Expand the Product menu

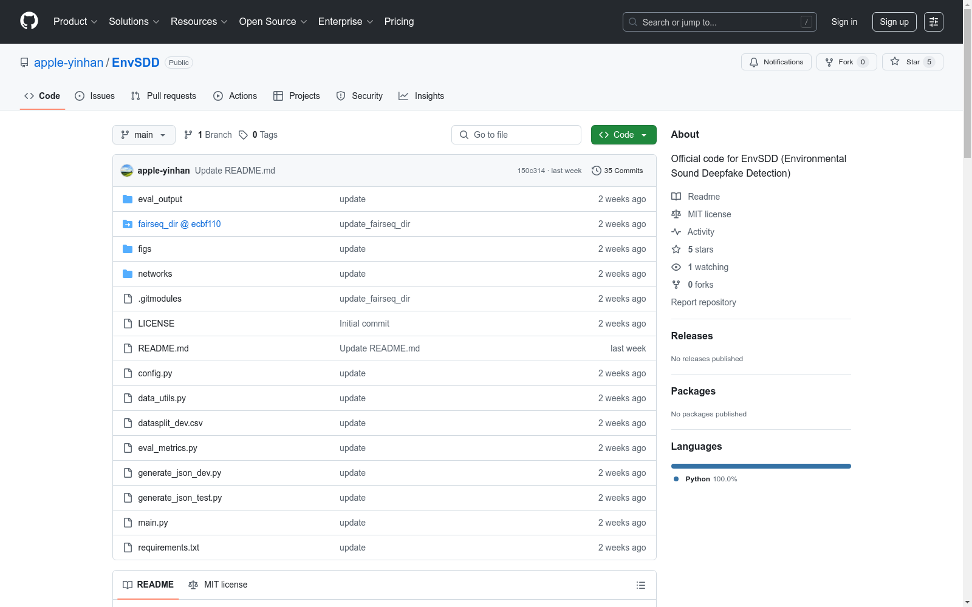[75, 21]
